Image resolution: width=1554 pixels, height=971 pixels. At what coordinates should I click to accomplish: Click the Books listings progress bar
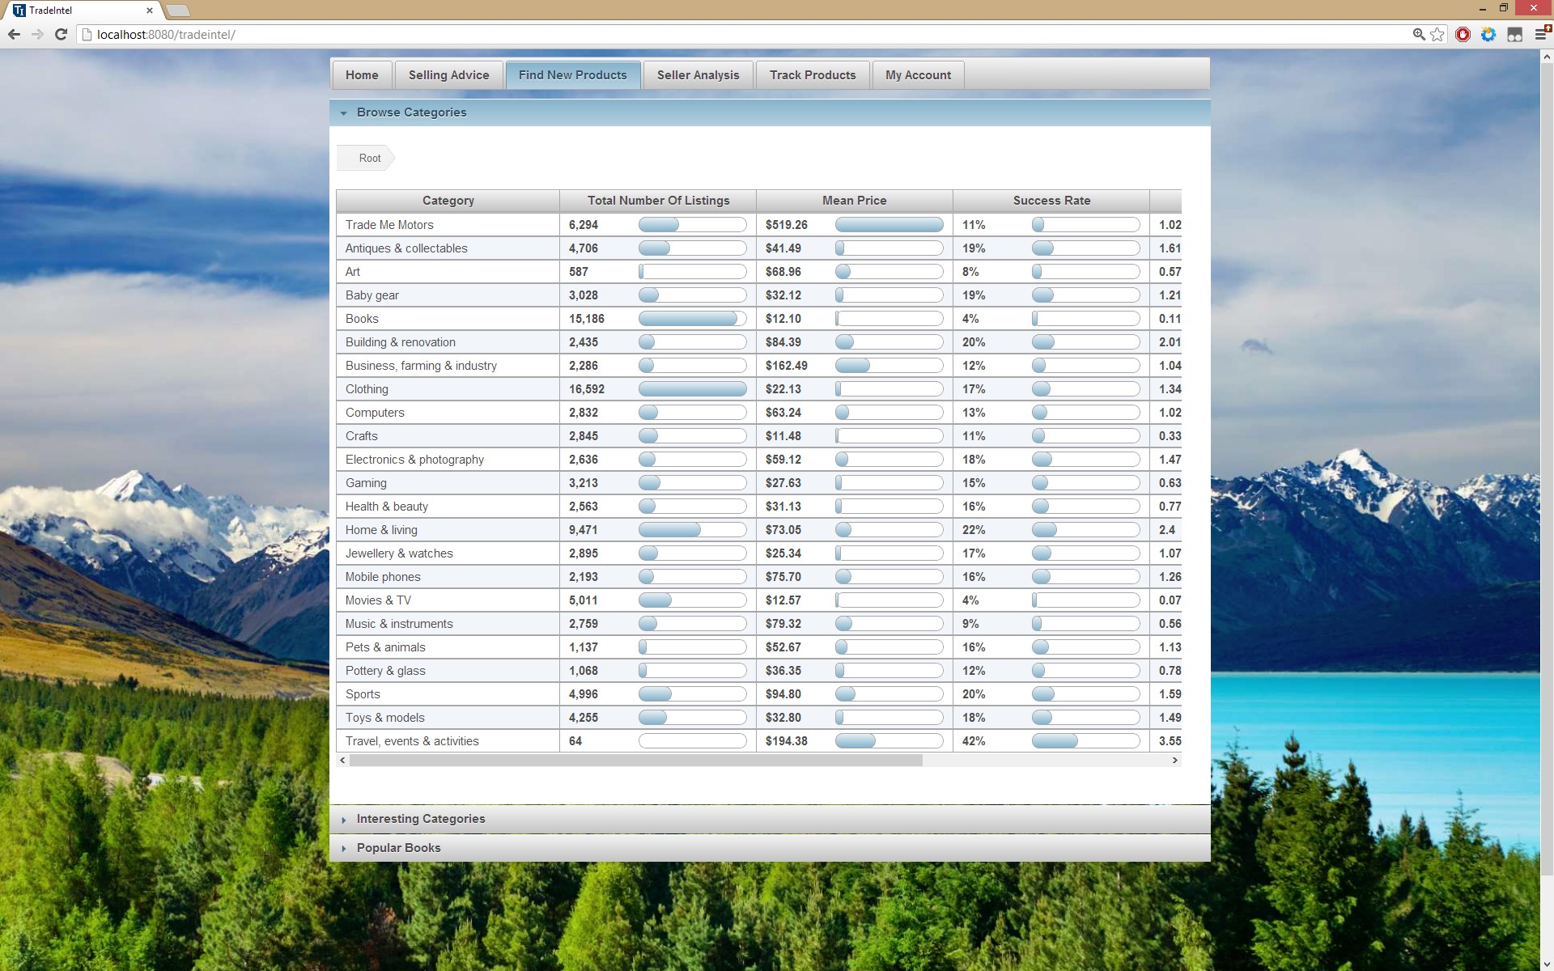pos(692,319)
